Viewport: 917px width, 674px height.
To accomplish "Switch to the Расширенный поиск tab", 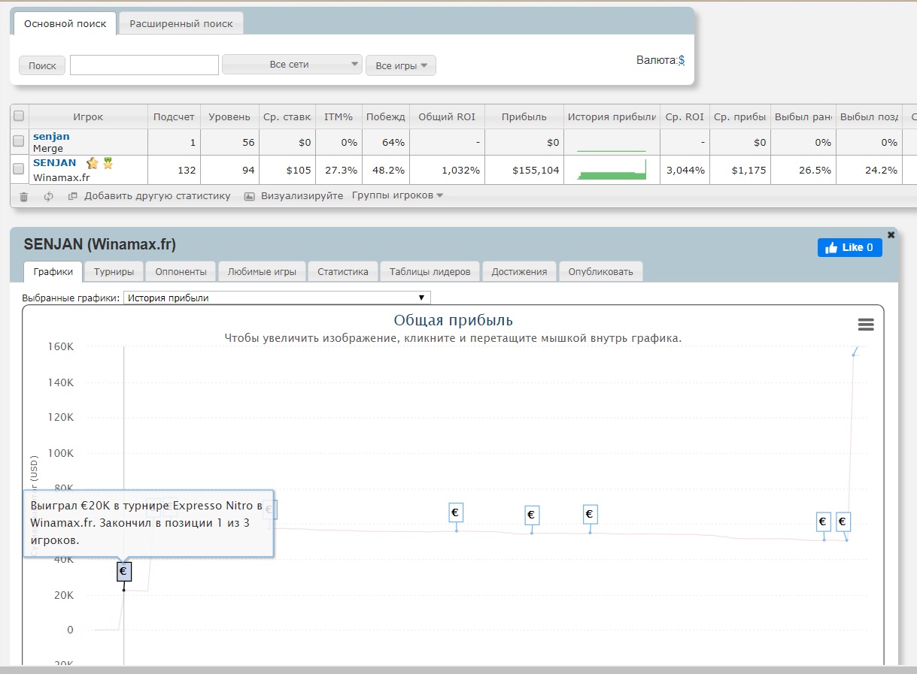I will [x=181, y=23].
